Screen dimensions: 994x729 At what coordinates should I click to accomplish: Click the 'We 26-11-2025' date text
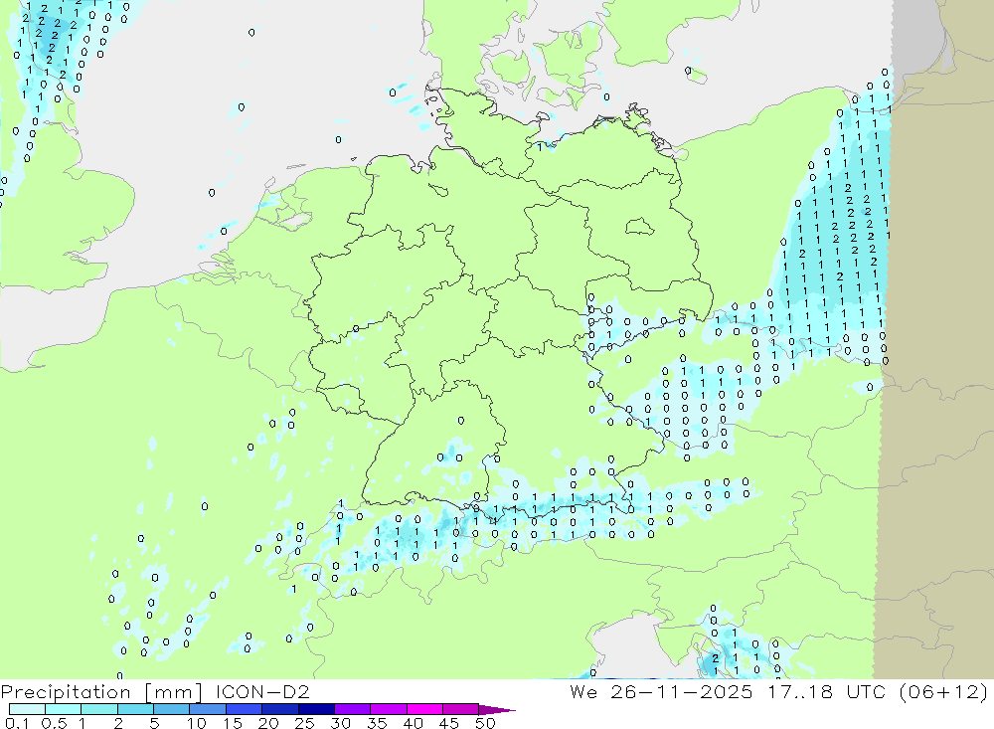(x=661, y=691)
